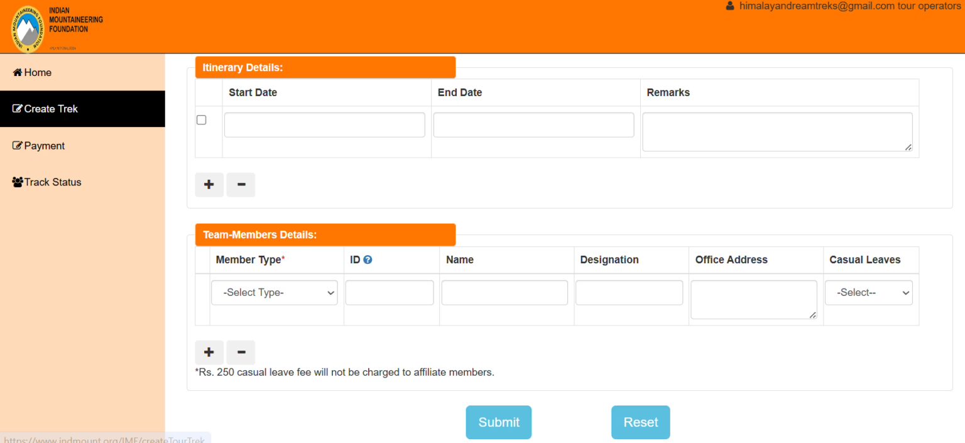Open the Member Type dropdown

coord(274,293)
